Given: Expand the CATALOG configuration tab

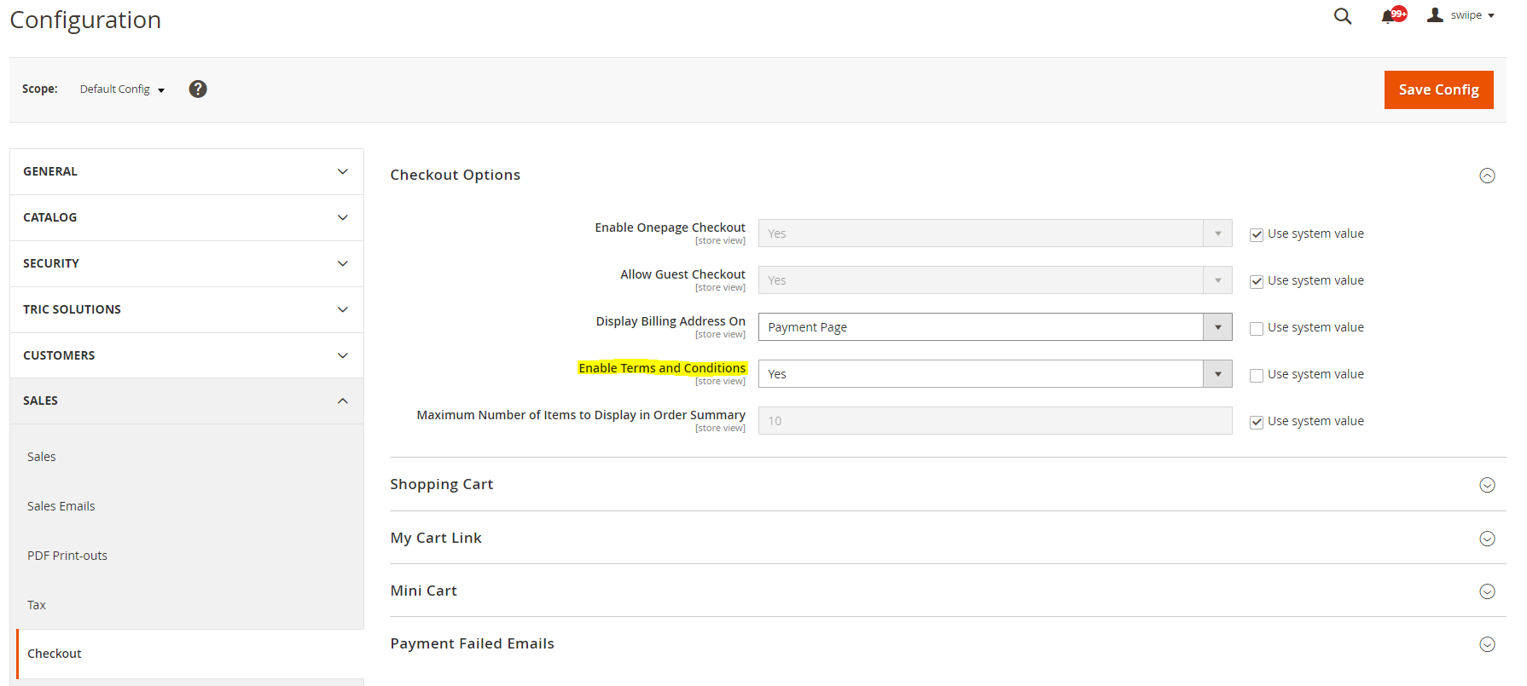Looking at the screenshot, I should pyautogui.click(x=186, y=217).
